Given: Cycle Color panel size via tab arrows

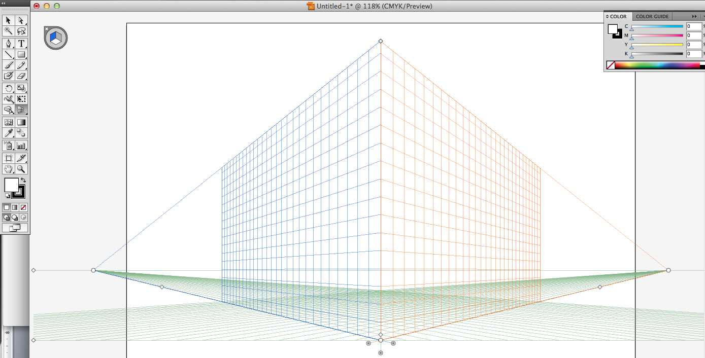Looking at the screenshot, I should coord(608,17).
